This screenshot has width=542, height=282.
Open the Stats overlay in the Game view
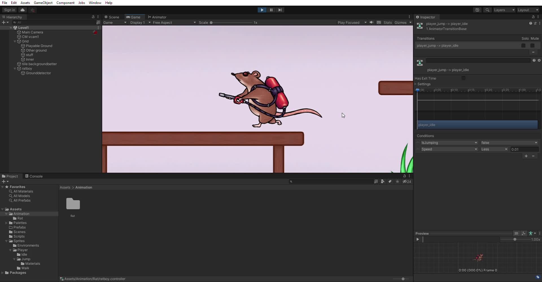point(388,23)
